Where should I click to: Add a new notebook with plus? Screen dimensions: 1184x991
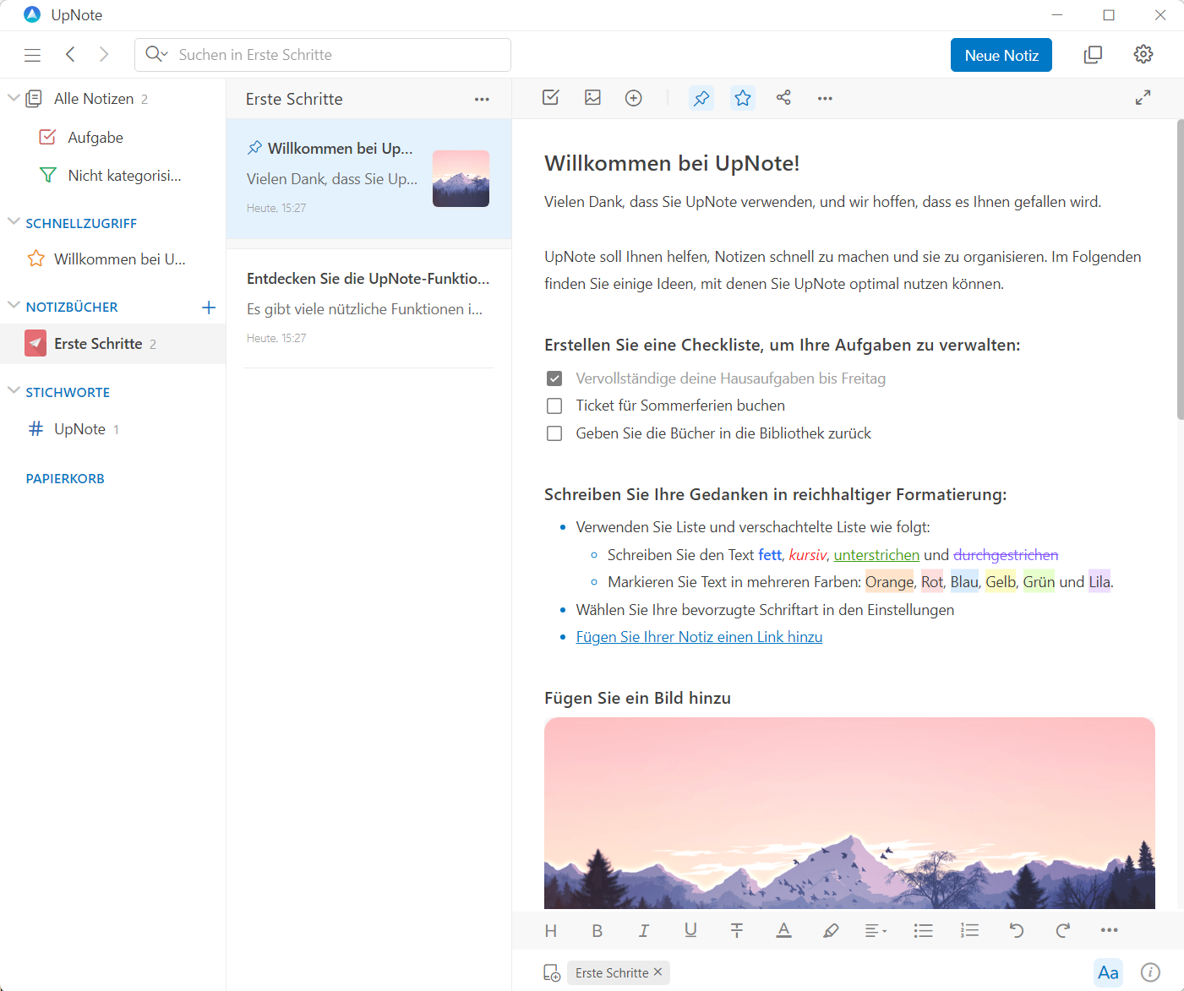tap(209, 308)
